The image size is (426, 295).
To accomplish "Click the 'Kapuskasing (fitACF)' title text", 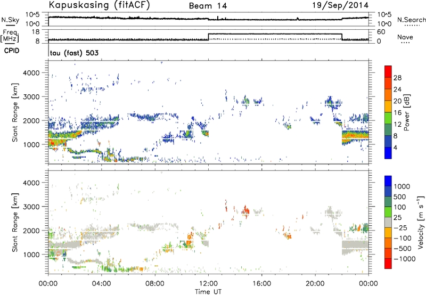I will (x=99, y=5).
